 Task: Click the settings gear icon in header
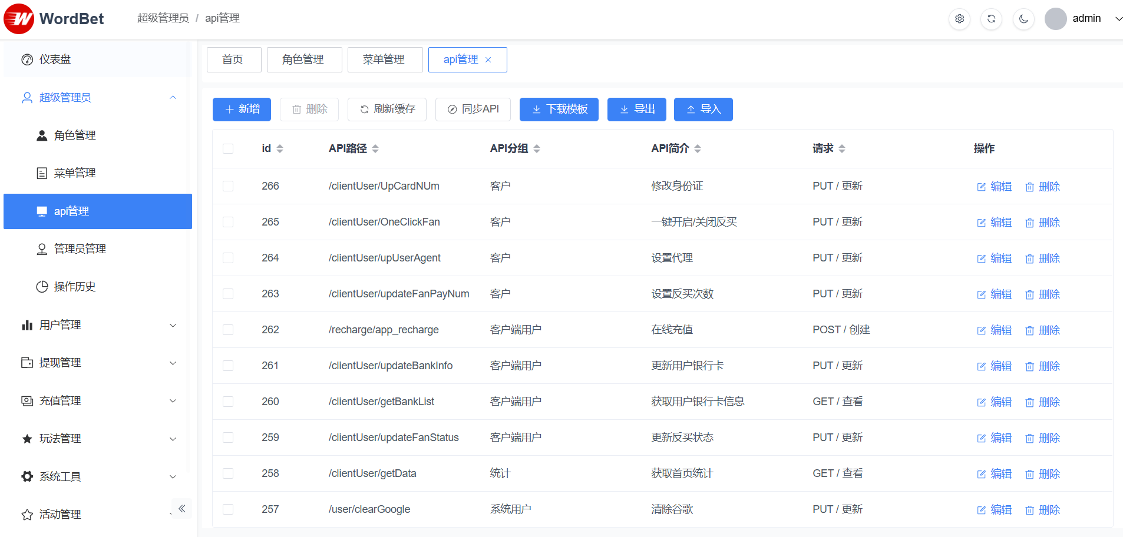(959, 19)
